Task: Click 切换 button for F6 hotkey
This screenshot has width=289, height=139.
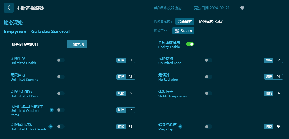Action: 269,93
